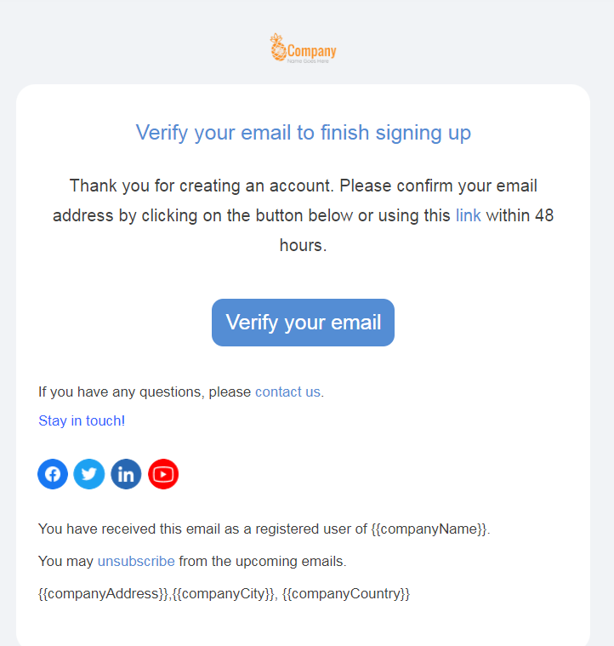The height and width of the screenshot is (646, 614).
Task: Open the LinkedIn social icon
Action: pos(126,474)
